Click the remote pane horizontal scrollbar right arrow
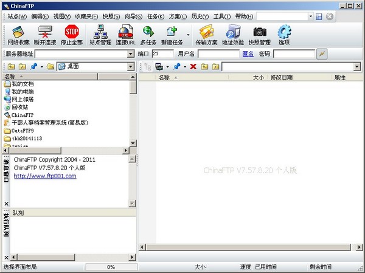The height and width of the screenshot is (273, 365). pyautogui.click(x=360, y=247)
